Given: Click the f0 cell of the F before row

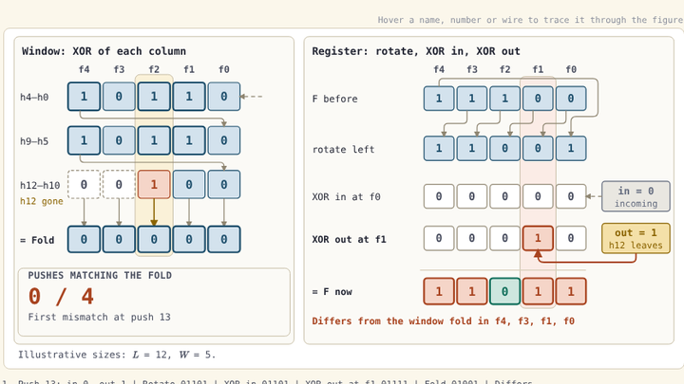Looking at the screenshot, I should point(571,99).
